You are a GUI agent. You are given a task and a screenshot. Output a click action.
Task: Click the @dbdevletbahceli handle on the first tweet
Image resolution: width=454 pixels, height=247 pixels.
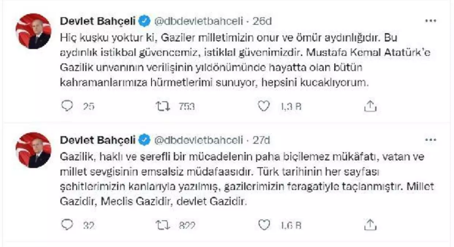(x=199, y=21)
